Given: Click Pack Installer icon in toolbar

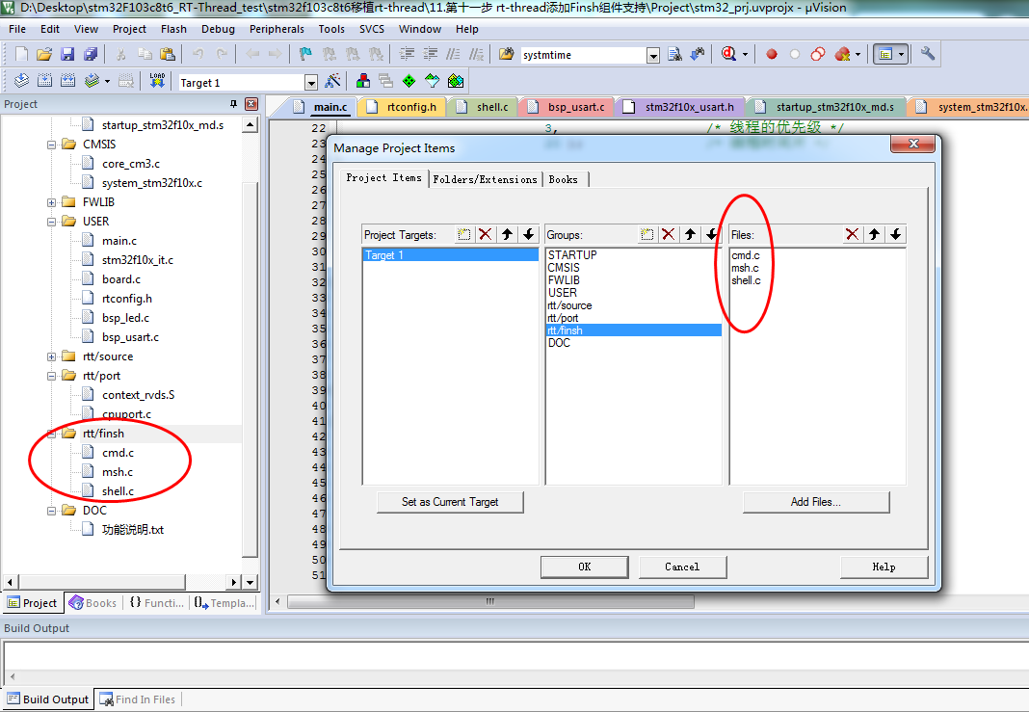Looking at the screenshot, I should point(456,81).
